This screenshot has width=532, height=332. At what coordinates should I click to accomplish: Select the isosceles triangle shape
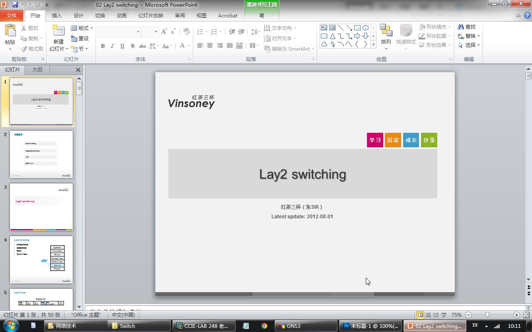pyautogui.click(x=332, y=36)
